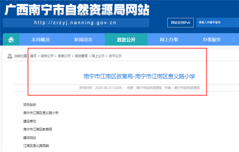Click the 作者：南宁市自然资源局 text

pos(182,88)
